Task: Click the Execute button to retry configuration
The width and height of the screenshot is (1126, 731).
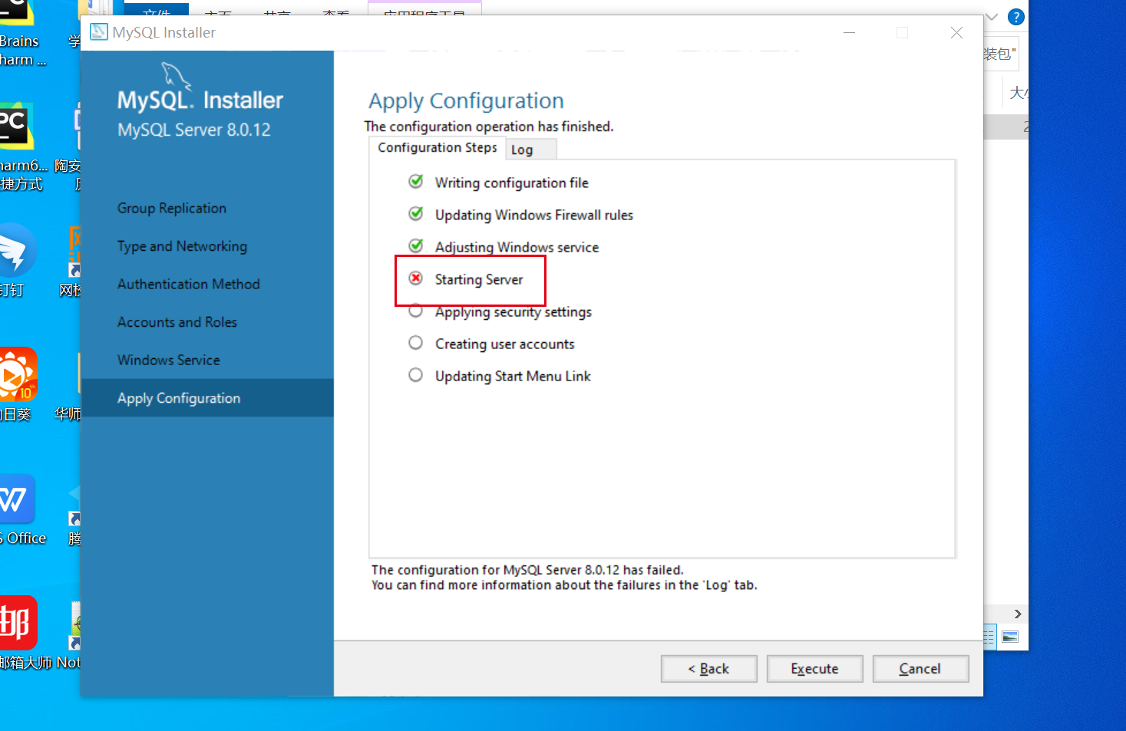Action: pos(815,669)
